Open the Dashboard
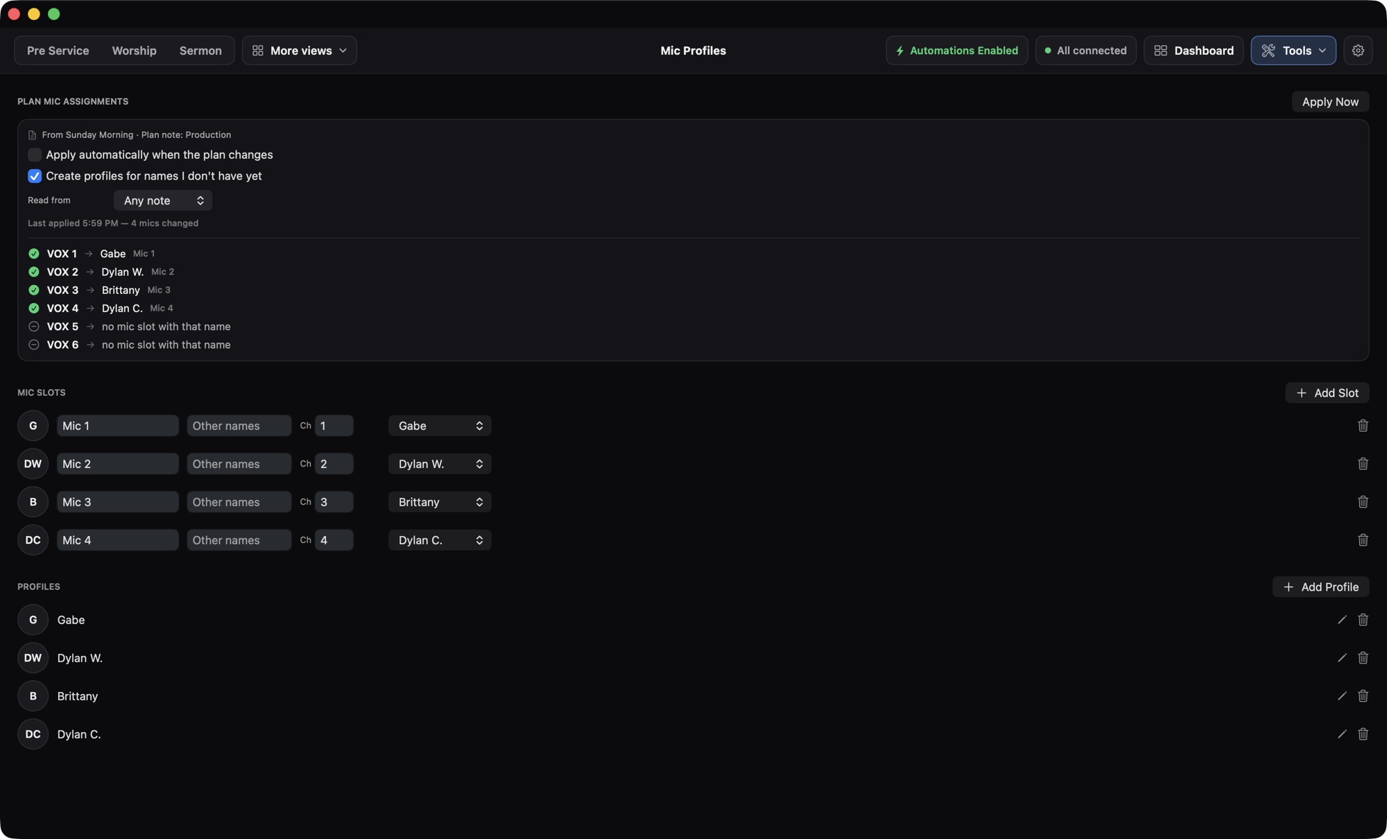The width and height of the screenshot is (1387, 839). (x=1194, y=51)
